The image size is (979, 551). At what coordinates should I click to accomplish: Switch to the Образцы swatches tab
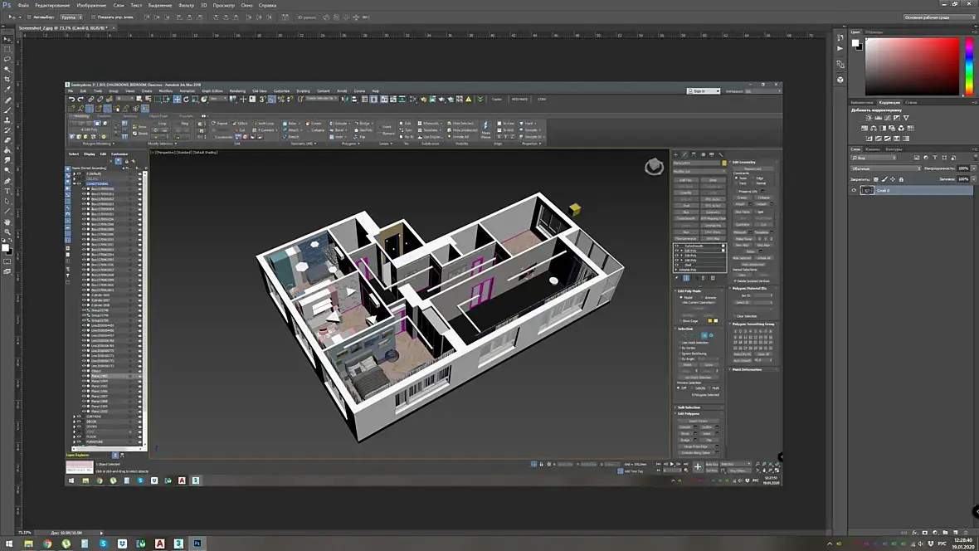875,32
